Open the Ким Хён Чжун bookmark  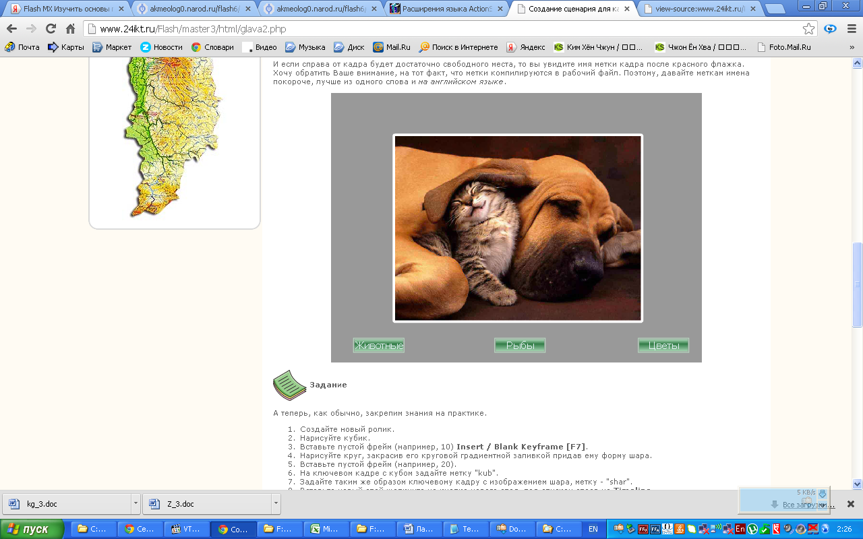pos(599,47)
